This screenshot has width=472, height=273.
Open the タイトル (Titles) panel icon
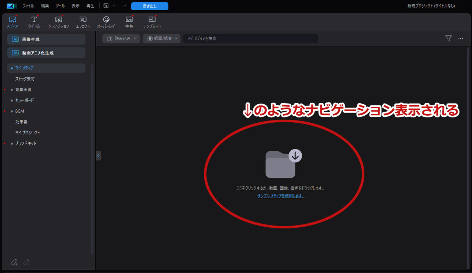pyautogui.click(x=34, y=21)
